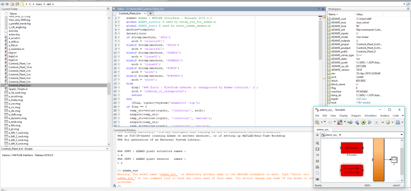Sort Workspace by Name column header
This screenshot has height=191, width=411.
[x=341, y=14]
